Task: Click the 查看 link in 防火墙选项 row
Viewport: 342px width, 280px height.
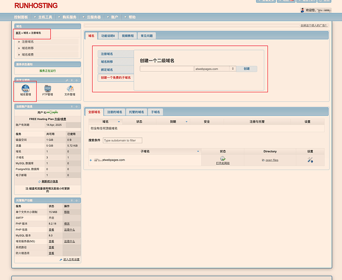Action: pos(51,253)
